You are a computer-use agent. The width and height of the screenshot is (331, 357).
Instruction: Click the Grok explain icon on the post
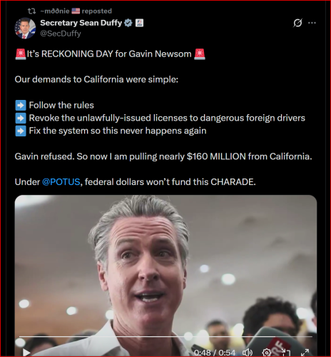tap(297, 23)
